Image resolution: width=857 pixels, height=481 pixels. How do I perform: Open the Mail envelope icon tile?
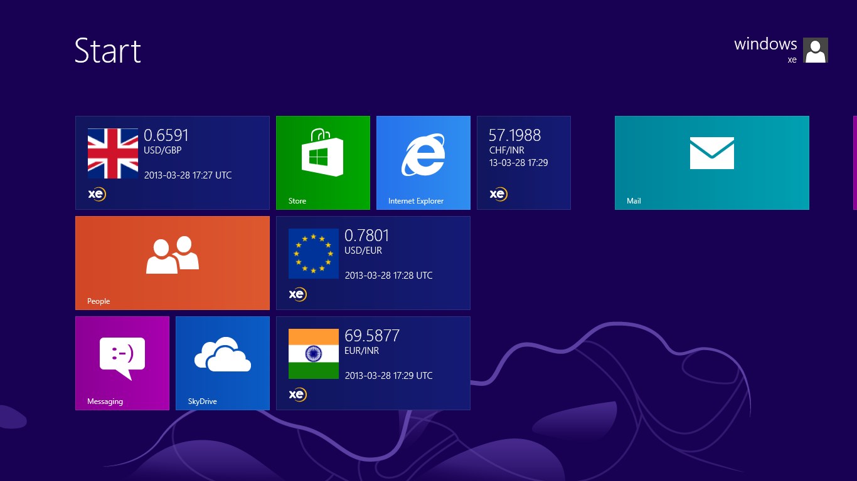click(x=711, y=153)
